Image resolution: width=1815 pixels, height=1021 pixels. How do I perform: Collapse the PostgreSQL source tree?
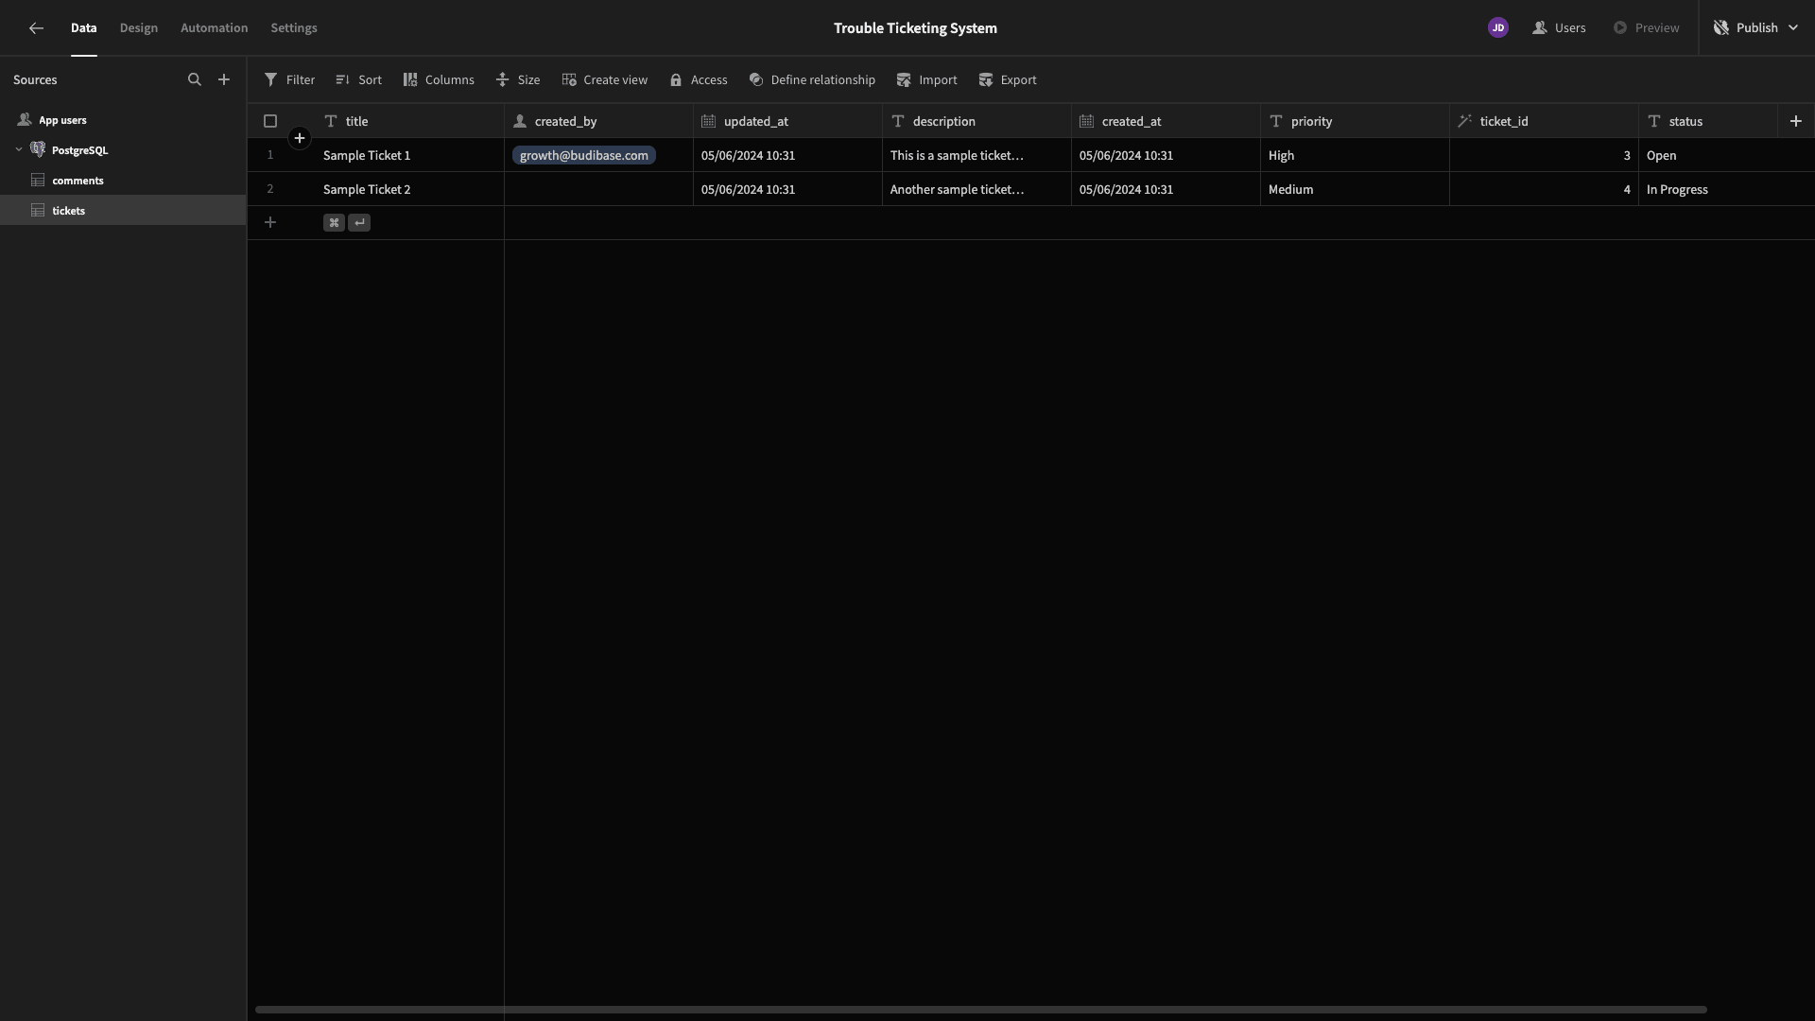(19, 150)
